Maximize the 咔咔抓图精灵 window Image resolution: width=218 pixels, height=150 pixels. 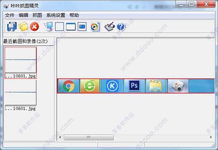(191, 4)
